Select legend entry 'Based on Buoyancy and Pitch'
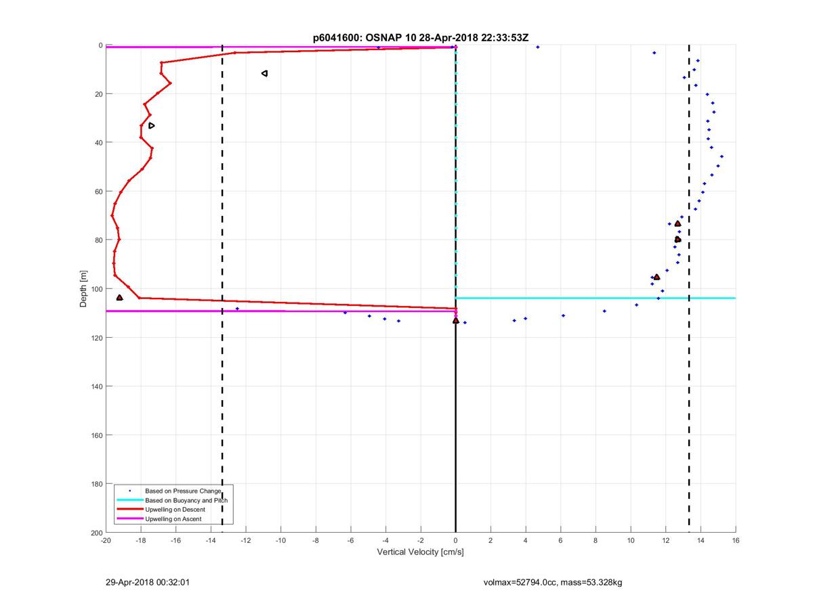The width and height of the screenshot is (813, 599). [186, 500]
